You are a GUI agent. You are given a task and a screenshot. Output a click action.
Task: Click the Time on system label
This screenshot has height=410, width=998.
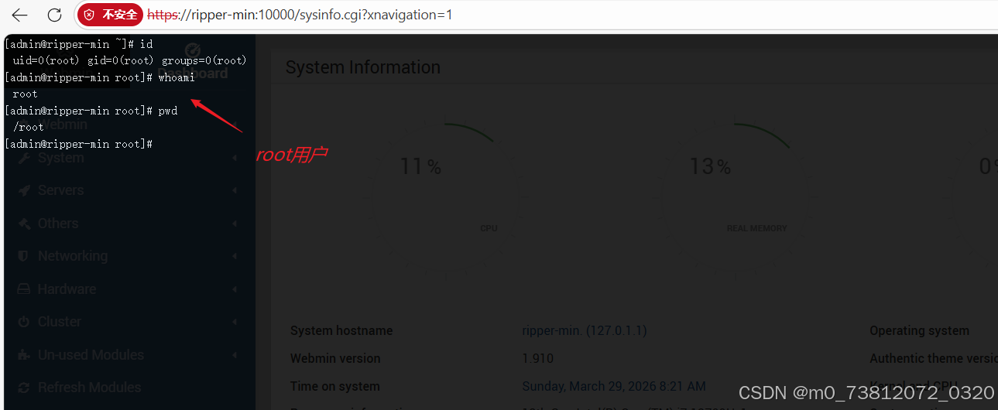point(334,386)
